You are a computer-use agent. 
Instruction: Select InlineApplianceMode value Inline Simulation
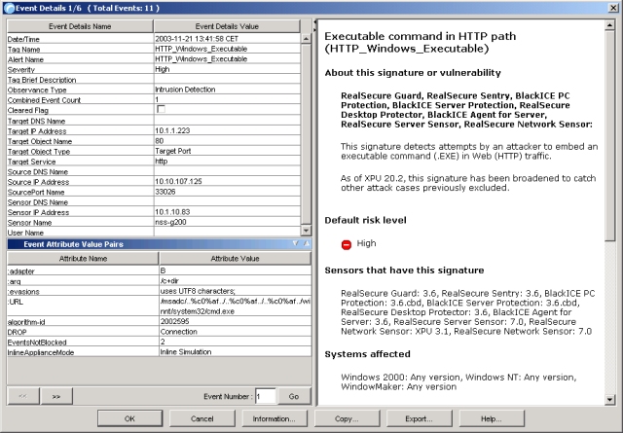tap(236, 352)
